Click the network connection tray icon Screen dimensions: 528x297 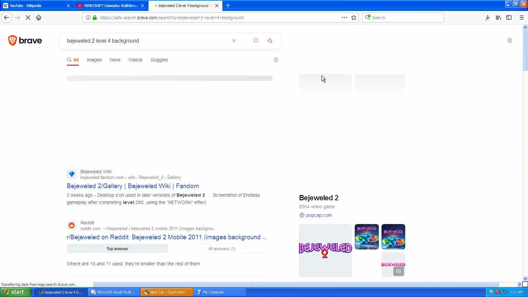click(x=503, y=292)
